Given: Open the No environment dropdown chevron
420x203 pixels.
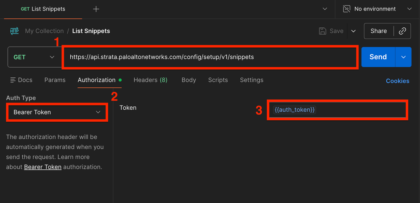Looking at the screenshot, I should coord(409,9).
